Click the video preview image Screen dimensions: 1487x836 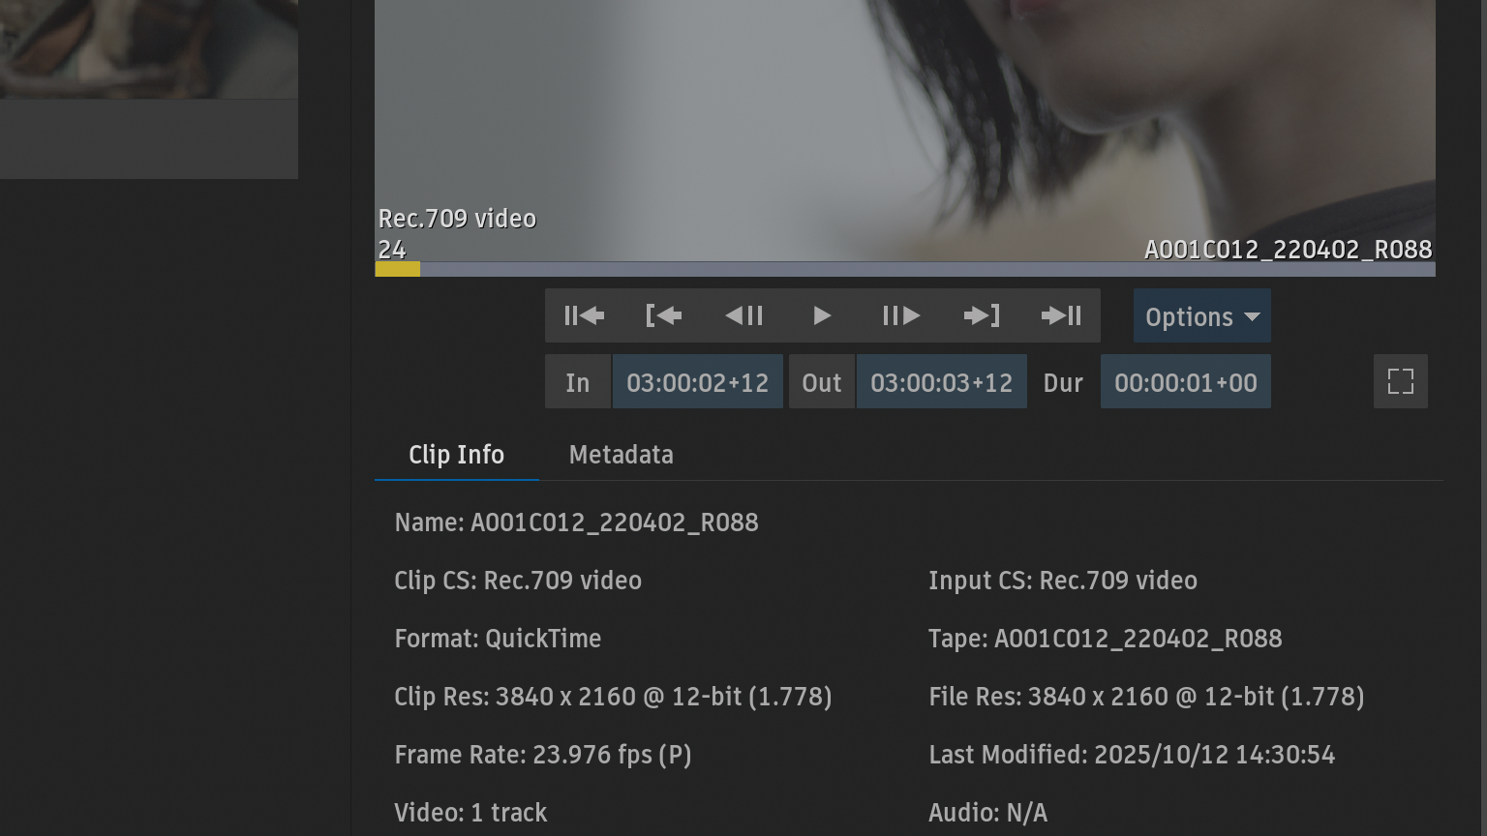pos(904,116)
